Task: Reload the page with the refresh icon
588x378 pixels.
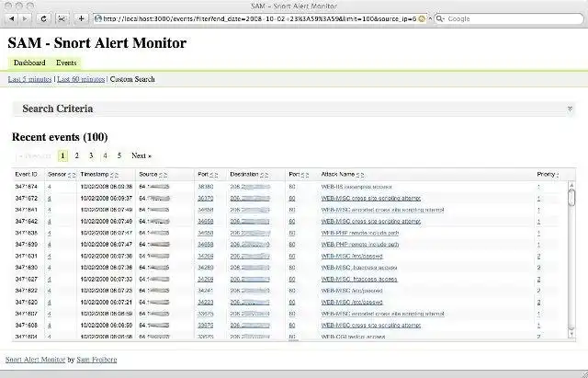Action: coord(43,18)
